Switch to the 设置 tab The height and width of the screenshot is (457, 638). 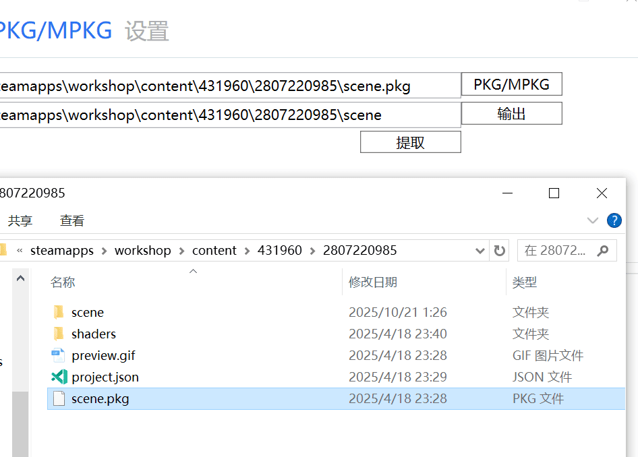[x=147, y=31]
